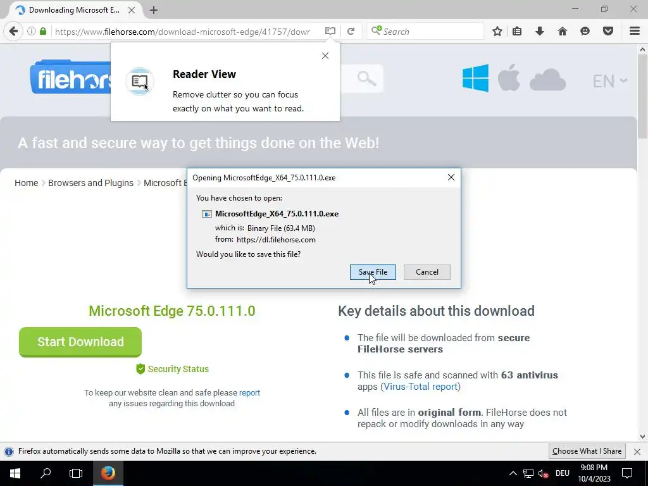Close the Downloading Microsoft Edge tab
This screenshot has height=486, width=648.
[x=132, y=10]
